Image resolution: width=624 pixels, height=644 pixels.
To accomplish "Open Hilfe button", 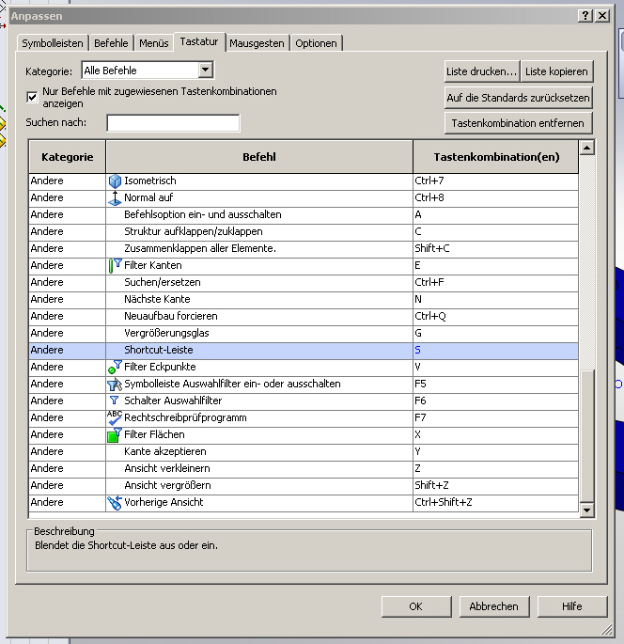I will (572, 606).
